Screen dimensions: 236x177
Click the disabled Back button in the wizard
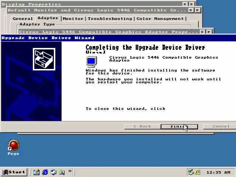(x=142, y=126)
